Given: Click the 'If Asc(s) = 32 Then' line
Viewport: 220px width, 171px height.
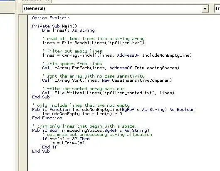Looking at the screenshot, I should (66, 139).
